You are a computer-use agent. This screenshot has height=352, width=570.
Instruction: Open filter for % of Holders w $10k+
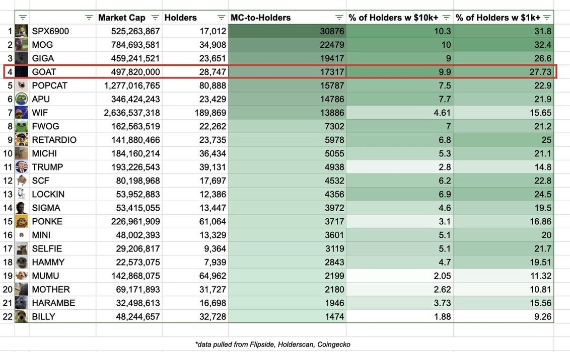446,18
